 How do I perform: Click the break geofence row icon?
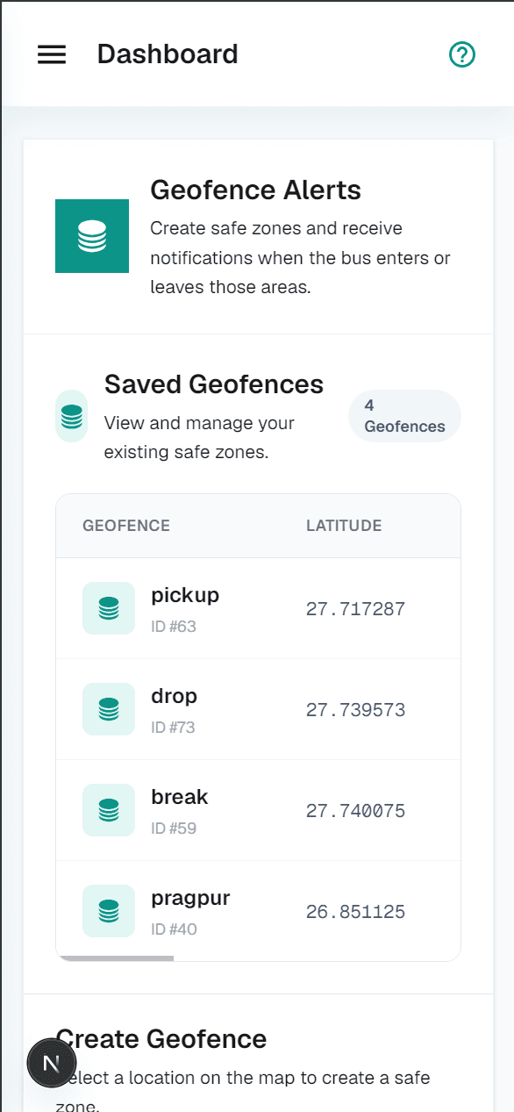(x=109, y=810)
